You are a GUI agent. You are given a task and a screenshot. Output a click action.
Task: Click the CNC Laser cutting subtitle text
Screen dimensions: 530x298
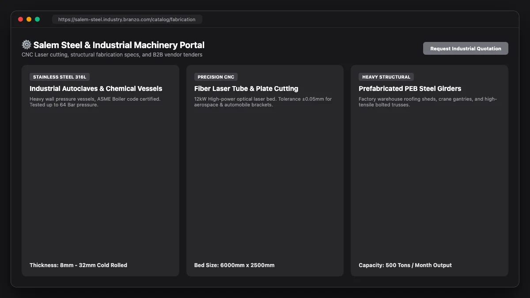click(x=112, y=55)
